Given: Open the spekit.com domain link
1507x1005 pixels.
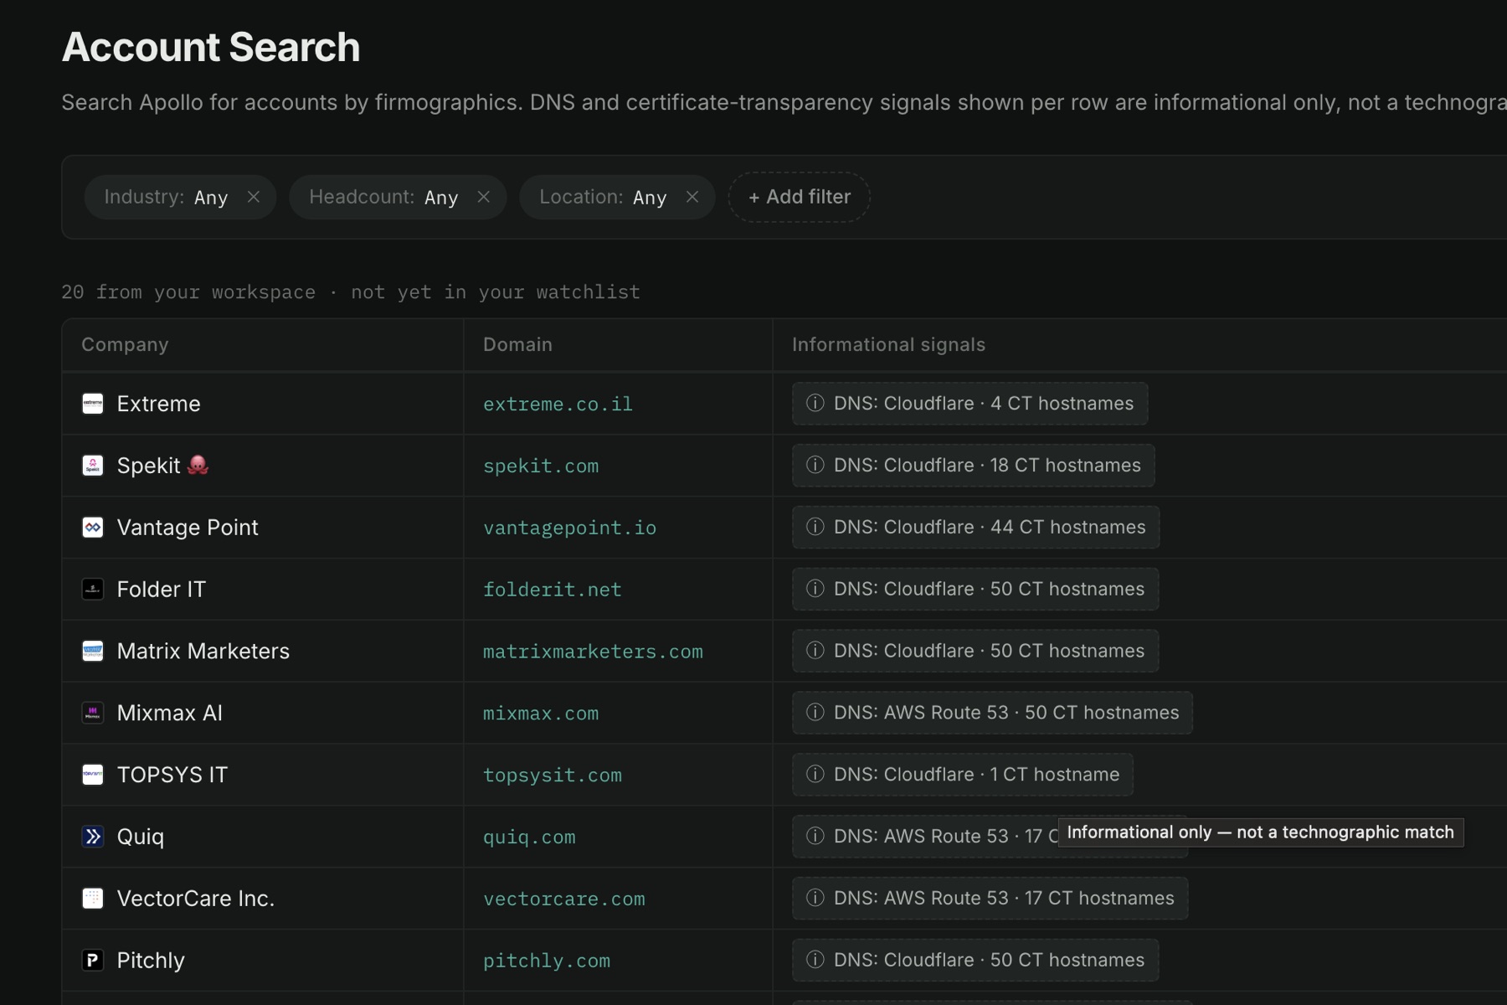Looking at the screenshot, I should click(x=541, y=466).
